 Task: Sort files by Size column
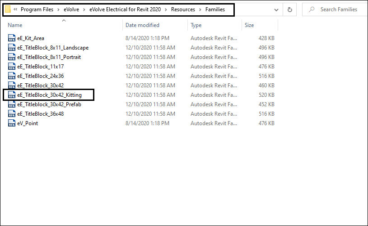tap(249, 25)
